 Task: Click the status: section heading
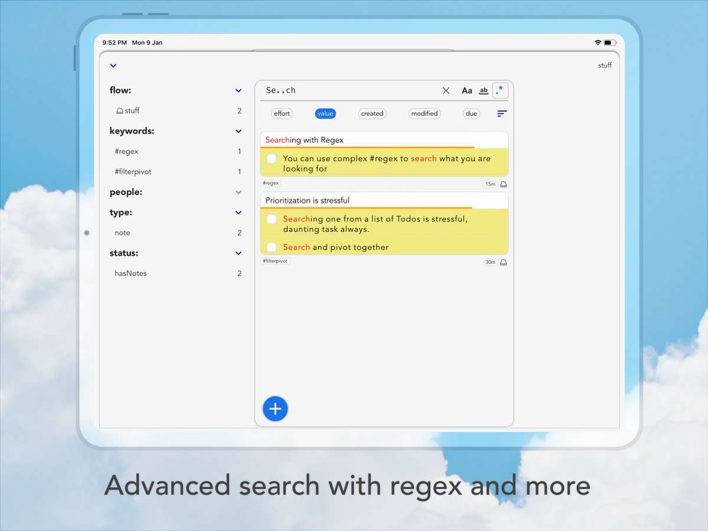124,253
